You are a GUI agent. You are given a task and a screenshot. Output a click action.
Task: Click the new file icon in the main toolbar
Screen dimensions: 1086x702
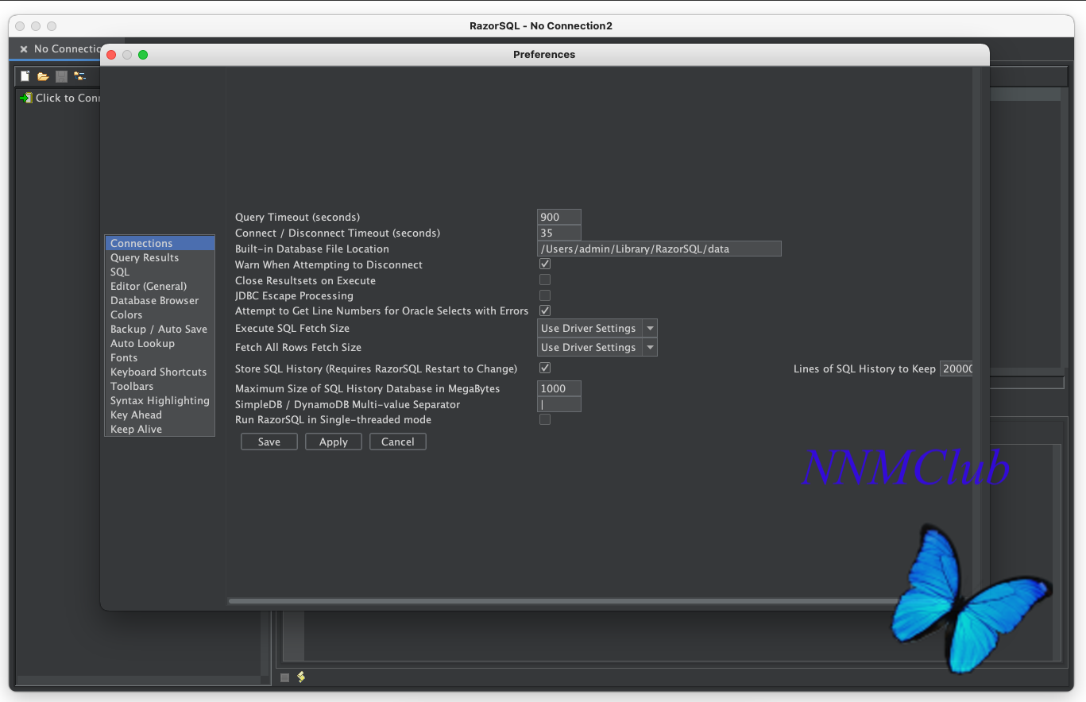pos(25,76)
